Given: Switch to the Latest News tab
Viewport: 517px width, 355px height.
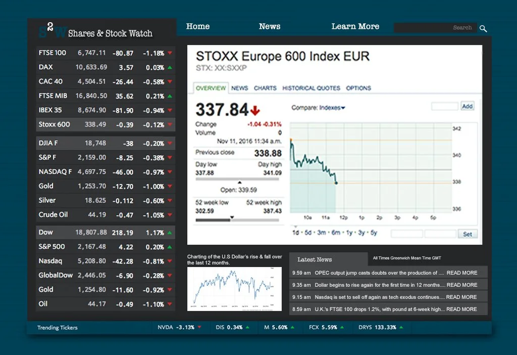Looking at the screenshot, I should [x=328, y=259].
